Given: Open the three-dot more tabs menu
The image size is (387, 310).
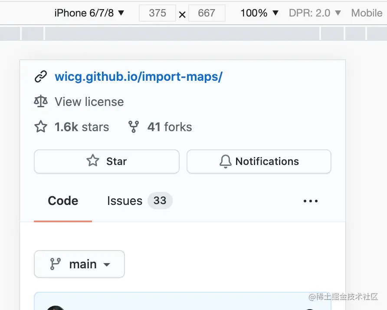Looking at the screenshot, I should point(311,201).
